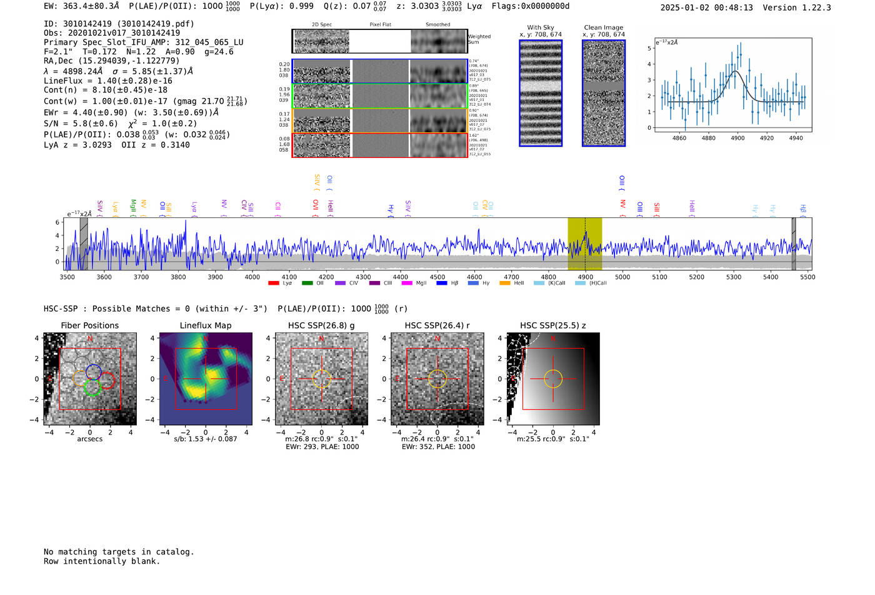This screenshot has width=875, height=595.
Task: Click the 'Row intentionally blank.' text
Action: click(x=102, y=561)
